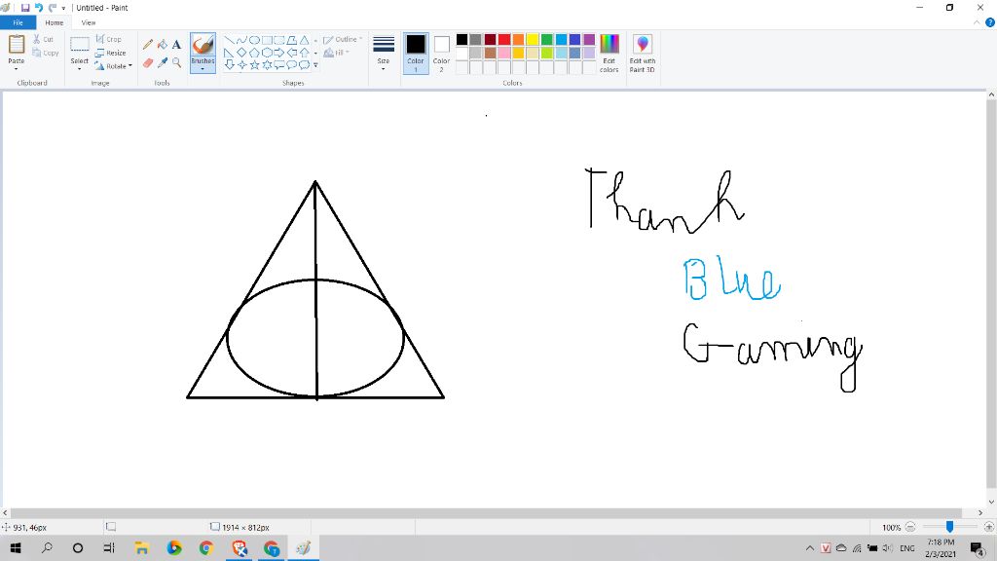Choose the Diamond shape
This screenshot has width=997, height=561.
click(x=241, y=53)
